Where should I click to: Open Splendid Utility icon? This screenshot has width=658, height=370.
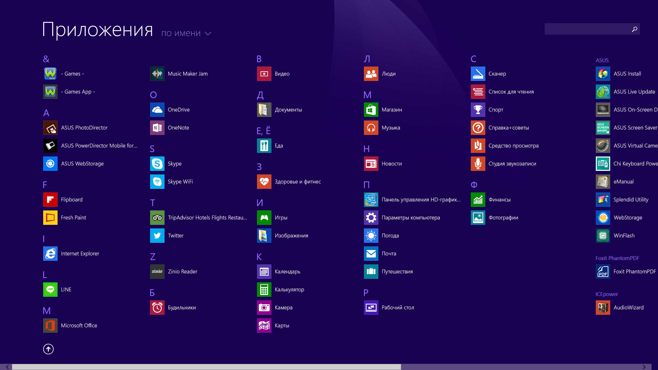coord(603,200)
